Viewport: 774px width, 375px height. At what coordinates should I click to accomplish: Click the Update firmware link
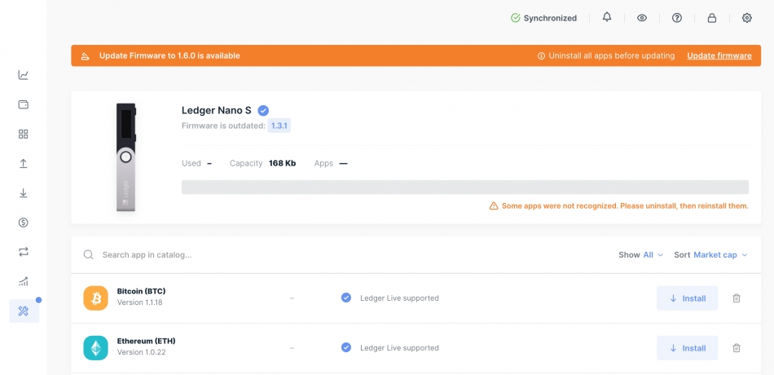click(719, 55)
